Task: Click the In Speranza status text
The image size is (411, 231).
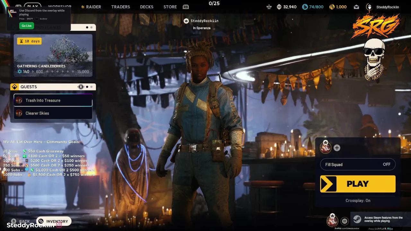Action: coord(202,28)
